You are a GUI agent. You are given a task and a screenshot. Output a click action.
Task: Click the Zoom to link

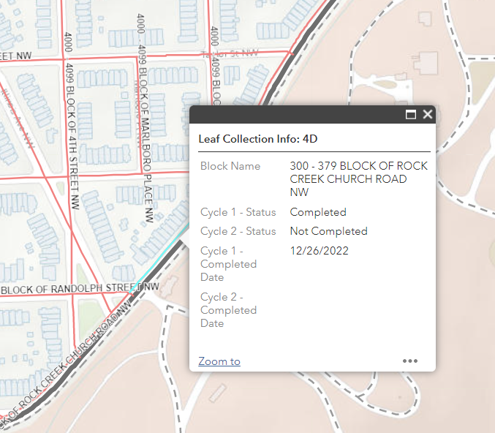(219, 361)
